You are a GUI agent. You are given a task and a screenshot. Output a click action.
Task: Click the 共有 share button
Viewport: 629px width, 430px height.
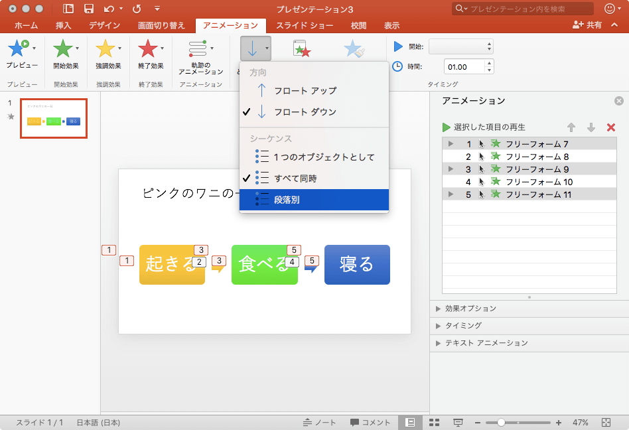tap(587, 25)
